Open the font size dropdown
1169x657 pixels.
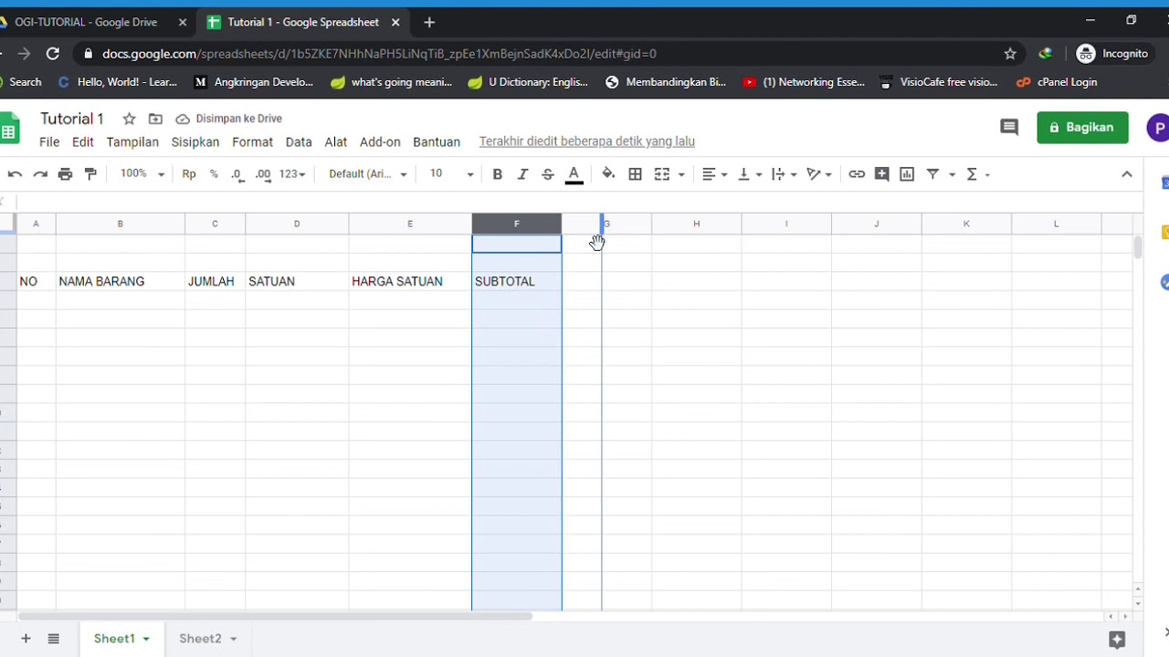click(x=451, y=174)
